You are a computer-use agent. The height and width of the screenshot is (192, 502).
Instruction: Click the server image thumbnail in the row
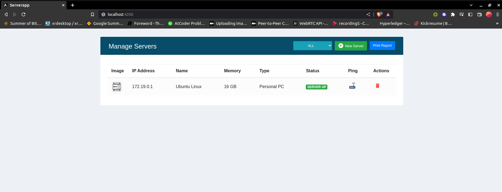117,86
